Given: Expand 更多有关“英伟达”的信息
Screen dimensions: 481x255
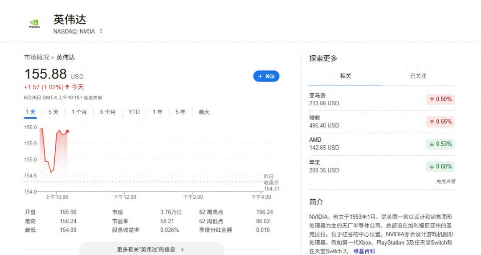Looking at the screenshot, I should tap(151, 249).
